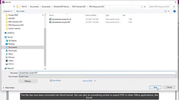The width and height of the screenshot is (179, 100).
Task: Open OS (C:) drive
Action: pyautogui.click(x=11, y=64)
